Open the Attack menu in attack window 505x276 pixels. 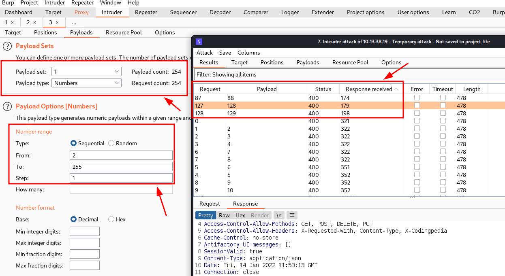205,53
